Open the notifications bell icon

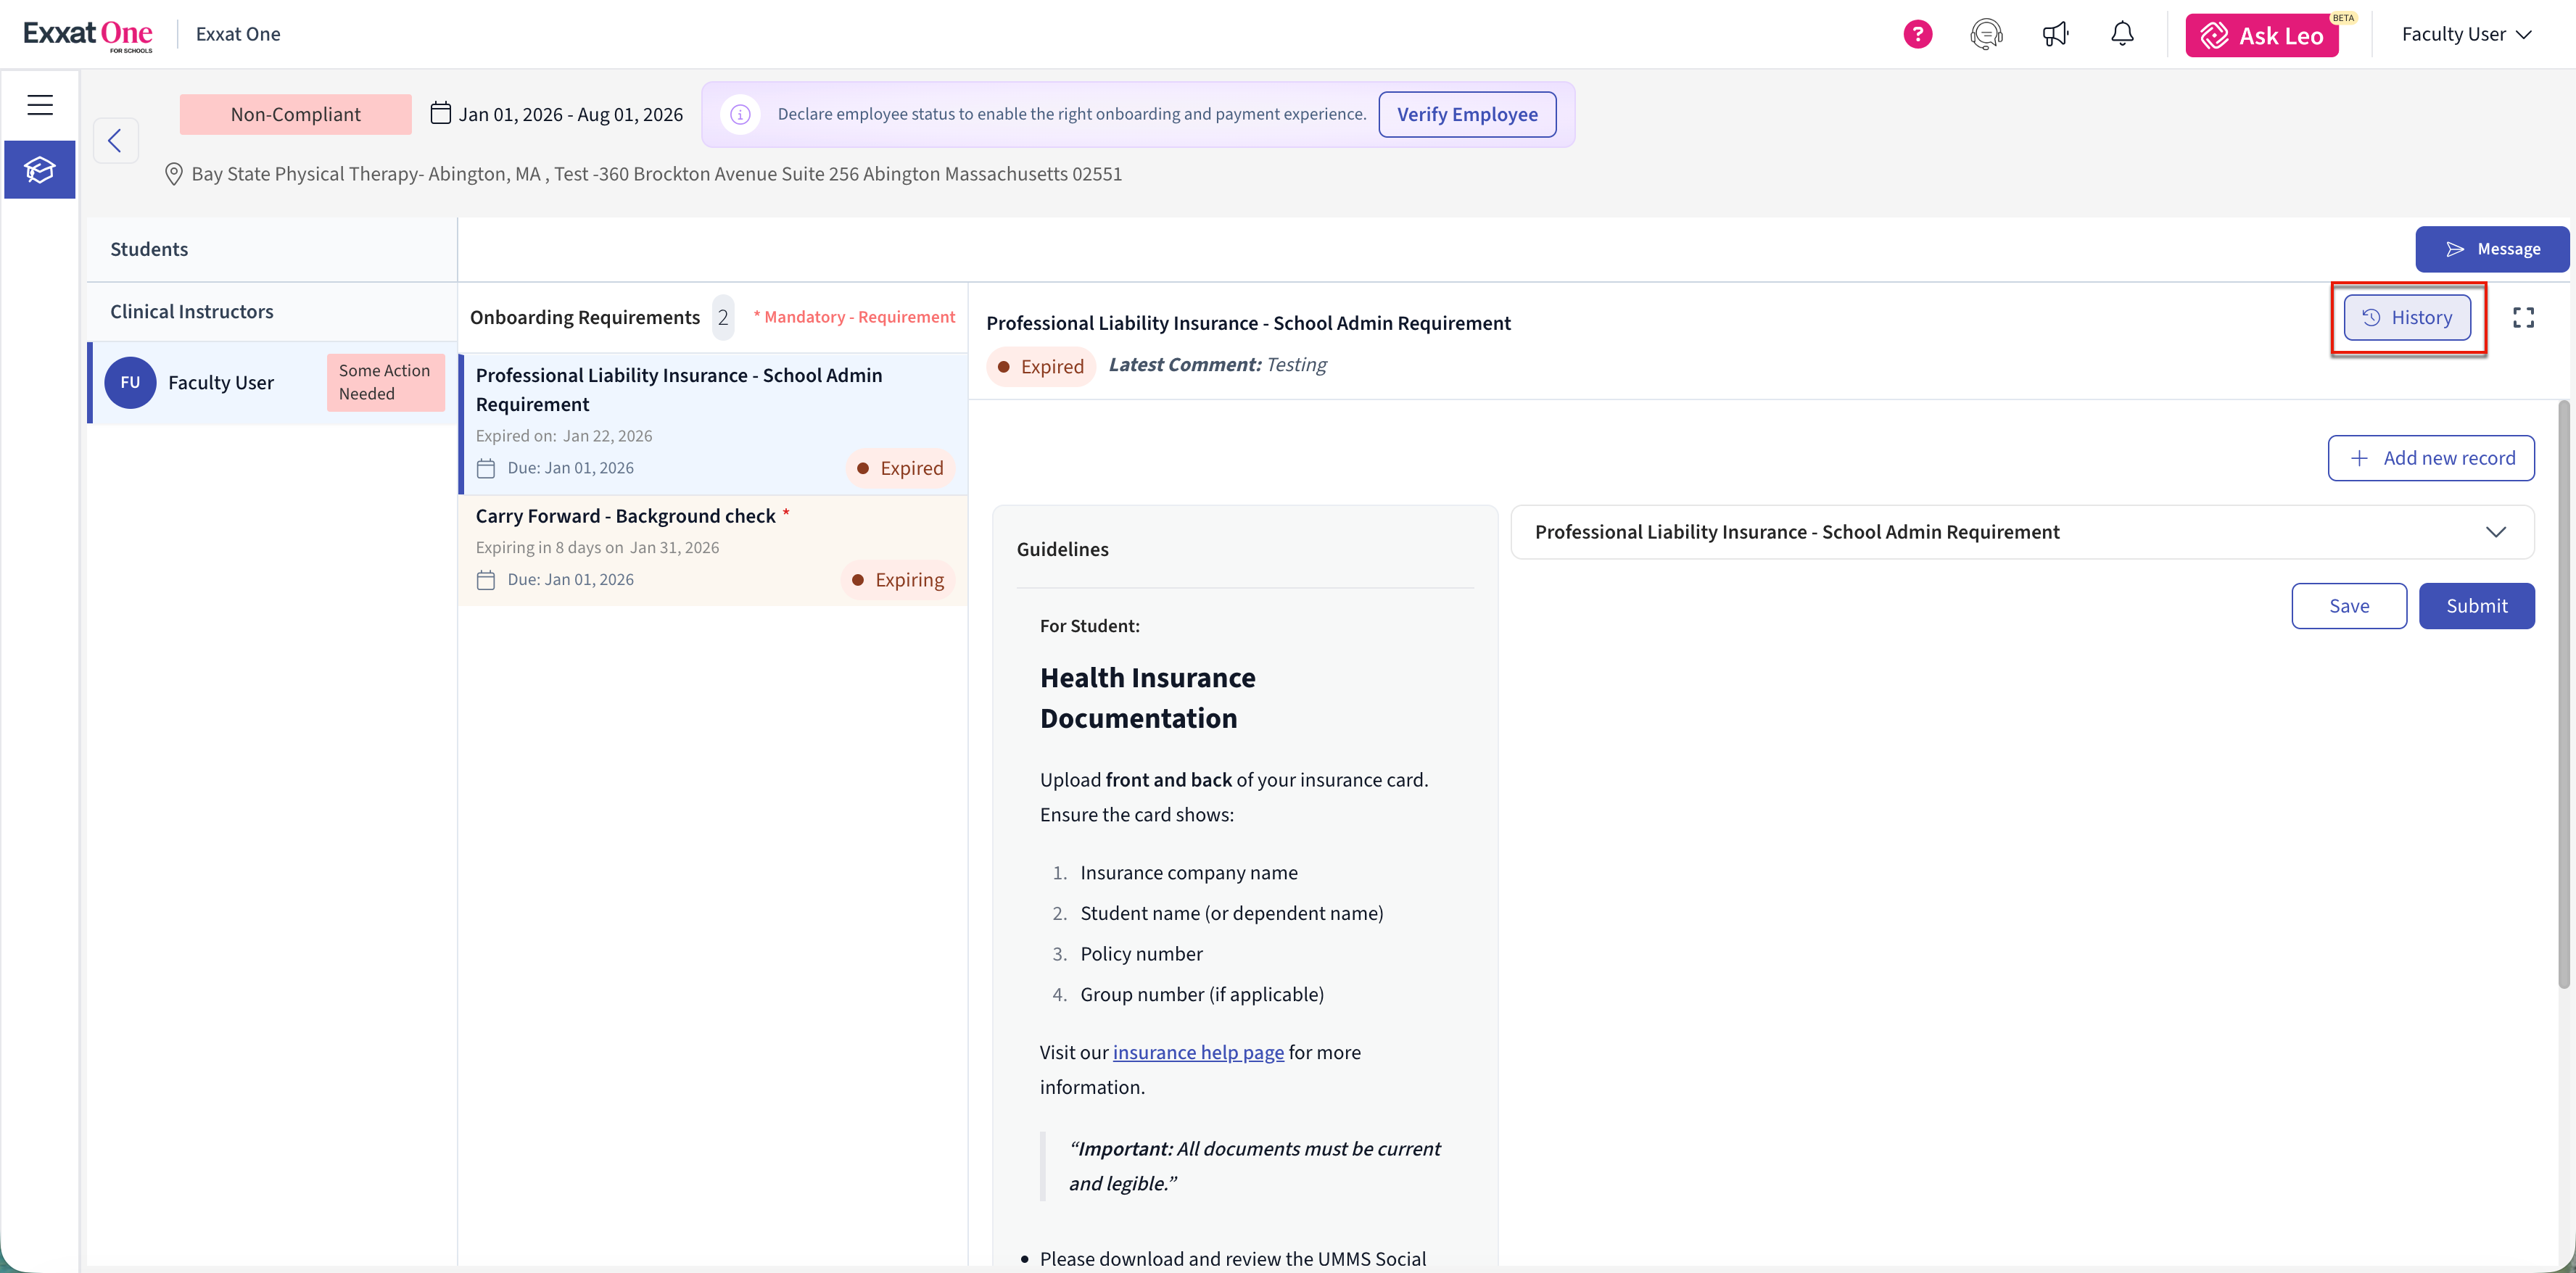pos(2122,35)
